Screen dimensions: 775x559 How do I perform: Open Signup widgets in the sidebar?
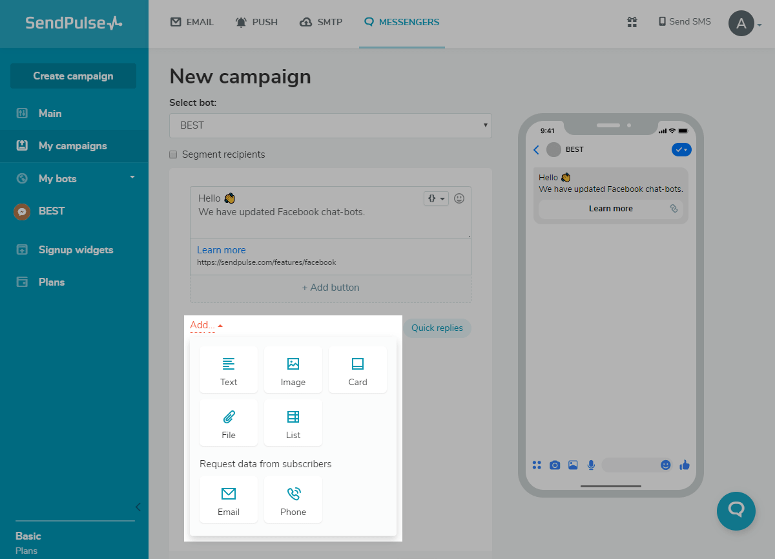[74, 249]
